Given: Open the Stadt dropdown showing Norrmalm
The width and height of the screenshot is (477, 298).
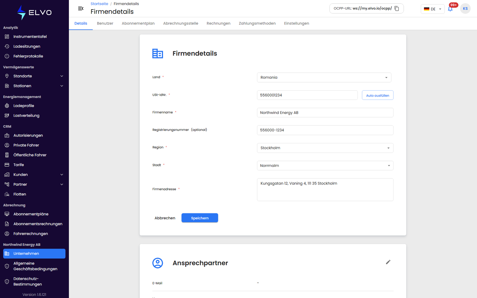Looking at the screenshot, I should [325, 166].
